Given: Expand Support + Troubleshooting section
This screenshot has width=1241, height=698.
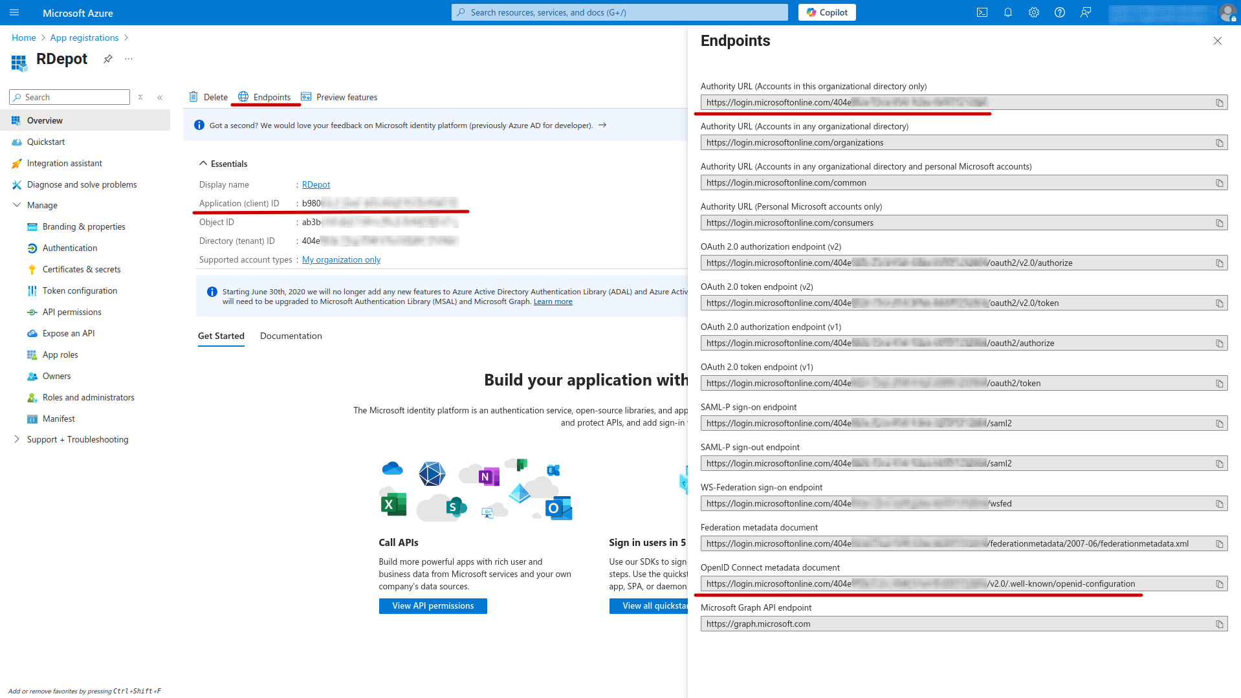Looking at the screenshot, I should click(17, 439).
